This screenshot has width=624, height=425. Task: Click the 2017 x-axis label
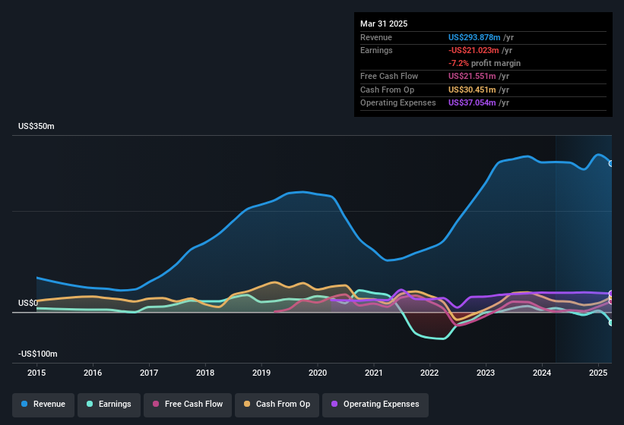pyautogui.click(x=149, y=373)
